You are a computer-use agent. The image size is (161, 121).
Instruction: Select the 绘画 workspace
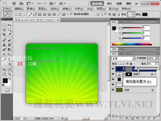119,4
